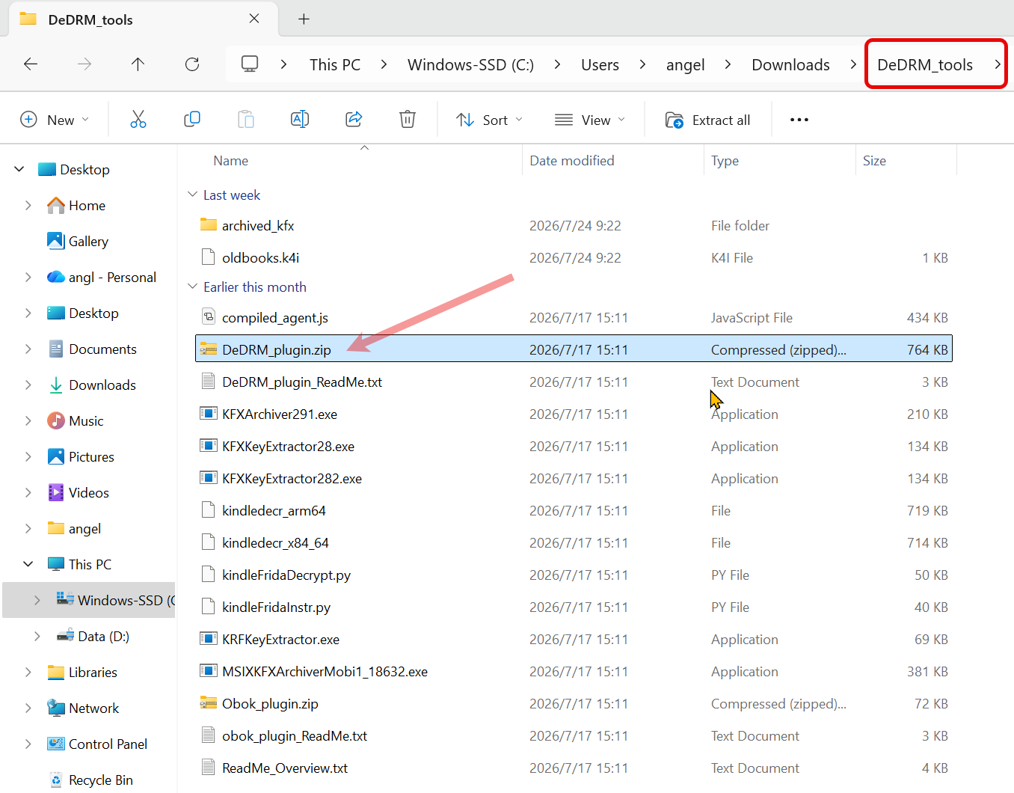The height and width of the screenshot is (793, 1014).
Task: Expand the Documents tree node
Action: [x=28, y=349]
